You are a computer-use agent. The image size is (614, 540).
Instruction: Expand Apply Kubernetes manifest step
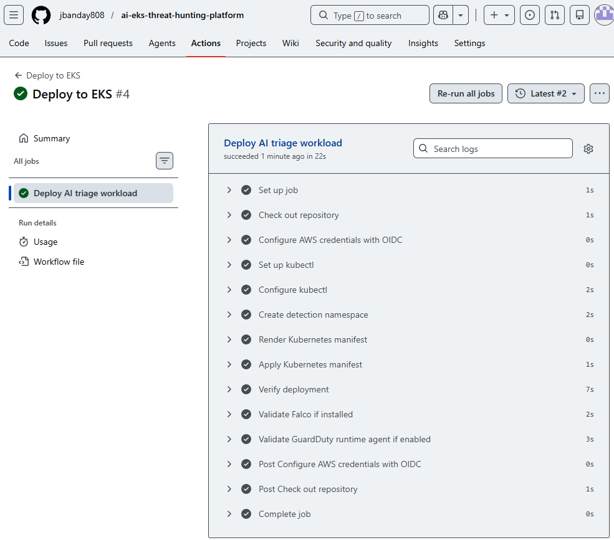tap(409, 364)
